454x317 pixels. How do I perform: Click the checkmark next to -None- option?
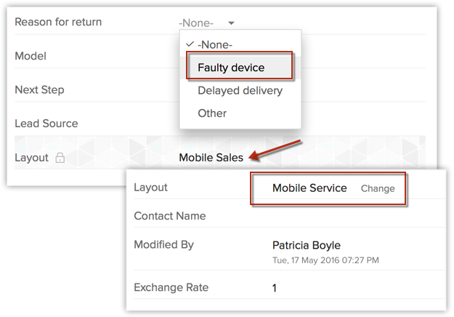coord(190,44)
